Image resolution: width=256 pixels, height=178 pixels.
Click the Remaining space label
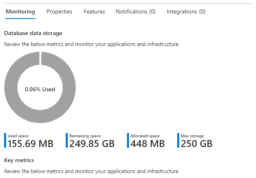click(x=85, y=136)
